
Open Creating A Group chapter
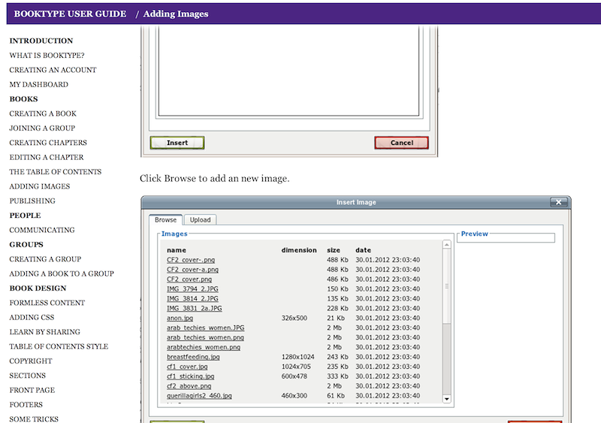[45, 259]
